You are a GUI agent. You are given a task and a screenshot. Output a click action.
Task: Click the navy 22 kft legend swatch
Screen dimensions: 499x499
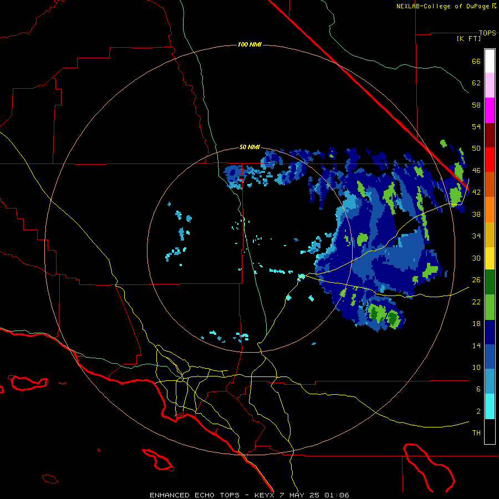[x=490, y=333]
